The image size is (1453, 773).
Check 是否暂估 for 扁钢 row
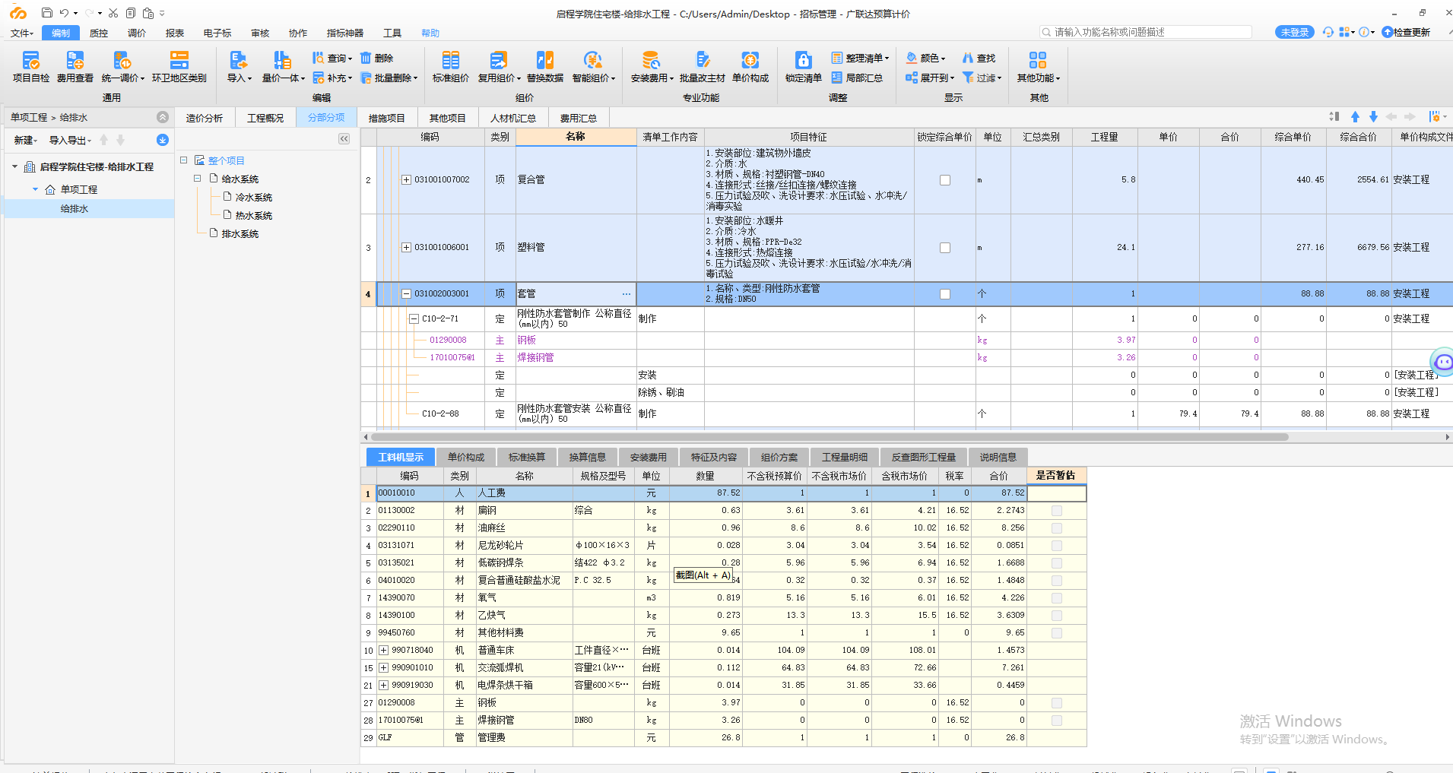1056,511
